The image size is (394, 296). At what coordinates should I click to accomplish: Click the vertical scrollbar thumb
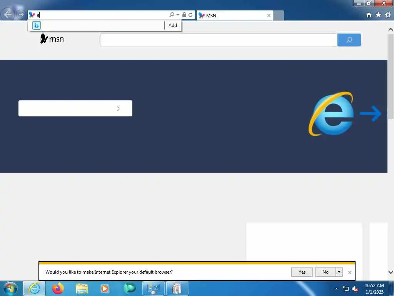click(391, 77)
